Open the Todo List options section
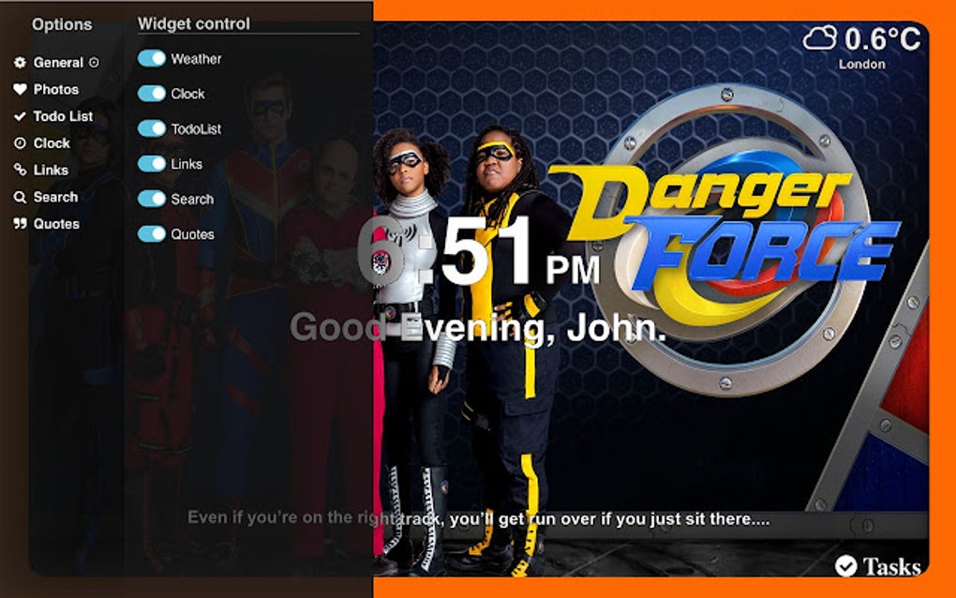Viewport: 956px width, 598px height. point(63,116)
